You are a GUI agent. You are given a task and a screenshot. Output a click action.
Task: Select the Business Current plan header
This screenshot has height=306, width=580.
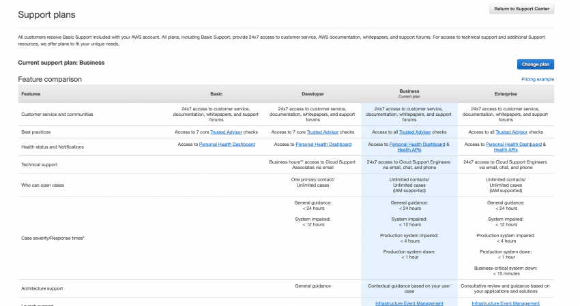(409, 94)
